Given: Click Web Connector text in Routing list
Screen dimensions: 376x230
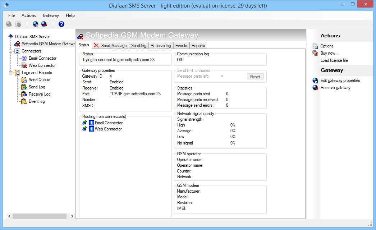Looking at the screenshot, I should coord(108,129).
